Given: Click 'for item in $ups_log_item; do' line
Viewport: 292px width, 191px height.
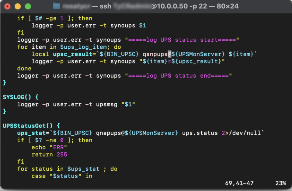Looking at the screenshot, I should click(x=69, y=47).
